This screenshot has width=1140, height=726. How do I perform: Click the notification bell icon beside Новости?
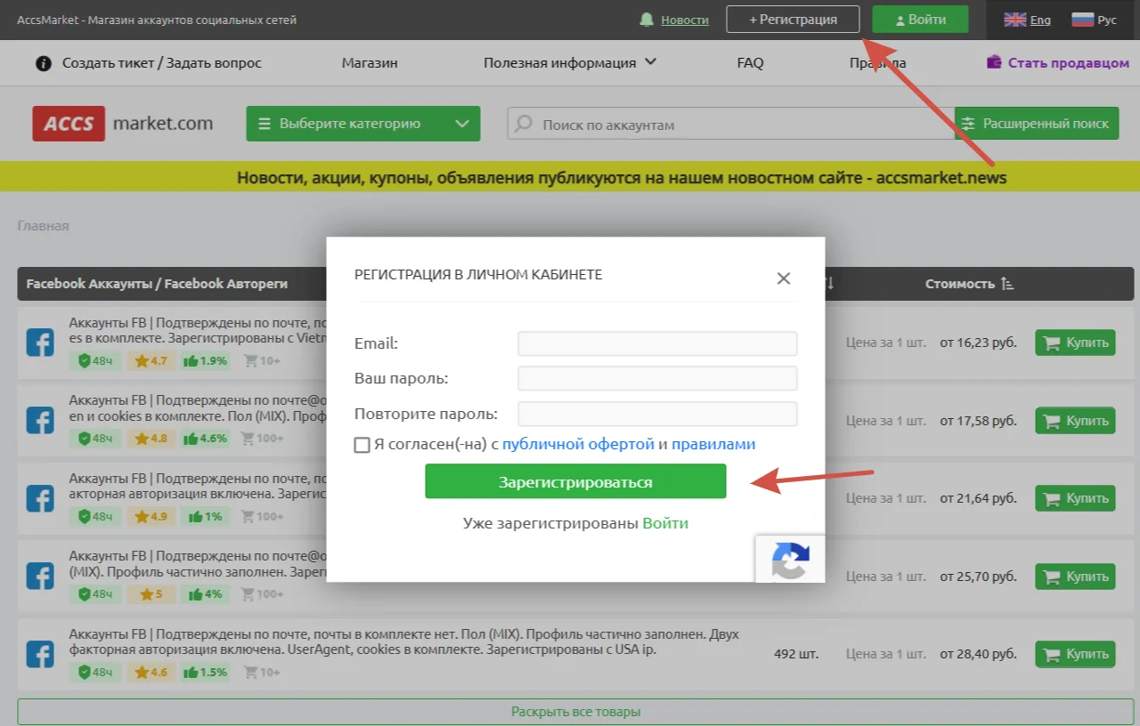point(647,20)
